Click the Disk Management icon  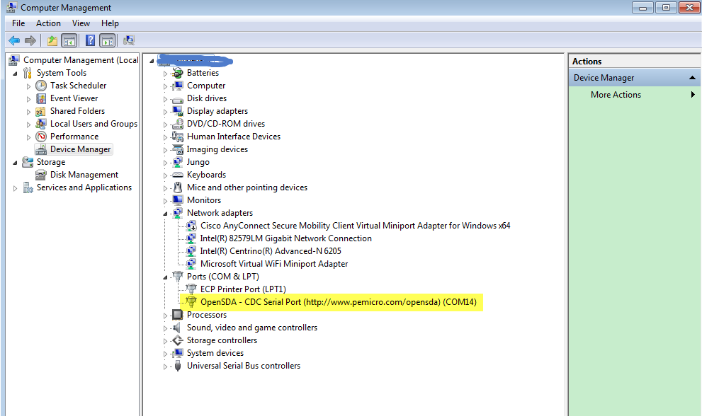(41, 175)
